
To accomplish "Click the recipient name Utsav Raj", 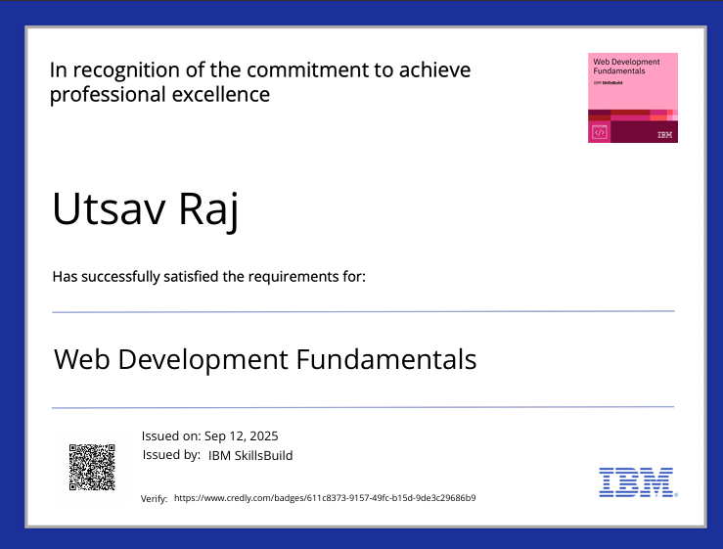I will pyautogui.click(x=145, y=212).
